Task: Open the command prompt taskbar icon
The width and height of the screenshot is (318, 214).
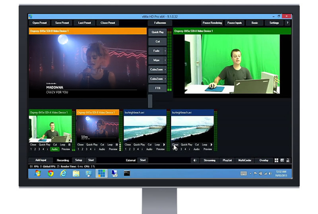Action: coord(127,173)
